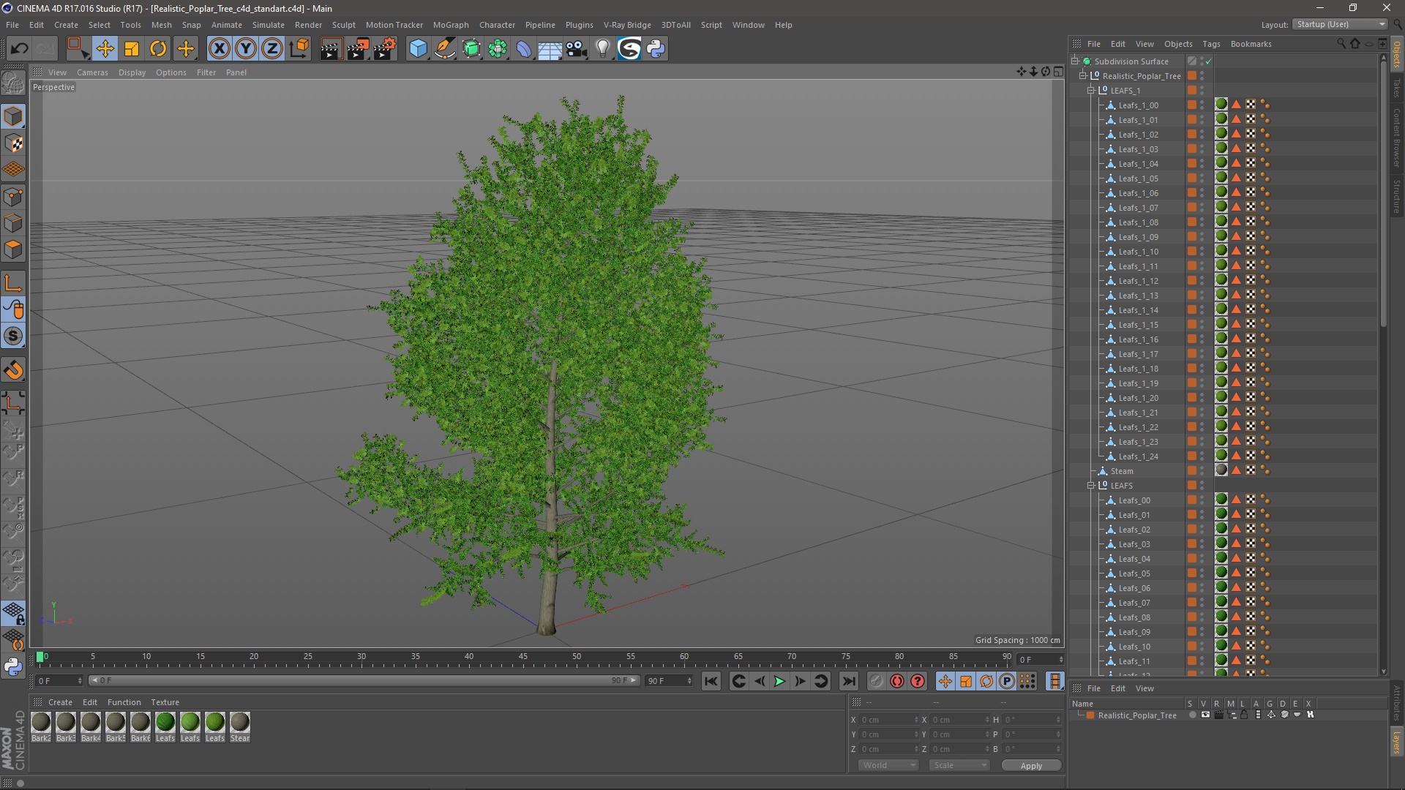This screenshot has height=790, width=1405.
Task: Collapse the LEAFS group
Action: click(1091, 486)
